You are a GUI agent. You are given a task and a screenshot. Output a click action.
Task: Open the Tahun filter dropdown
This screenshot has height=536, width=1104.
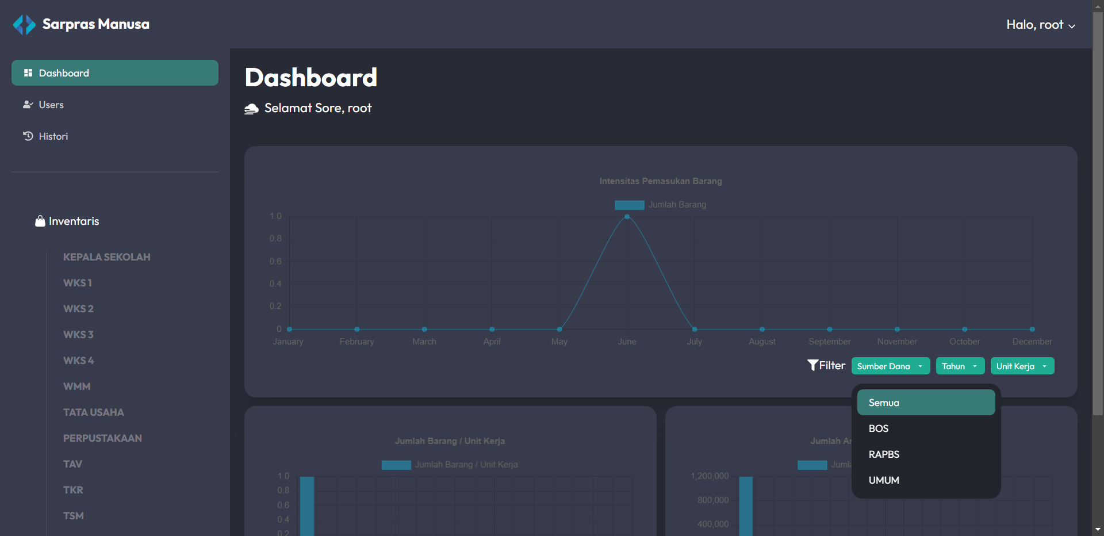tap(960, 366)
